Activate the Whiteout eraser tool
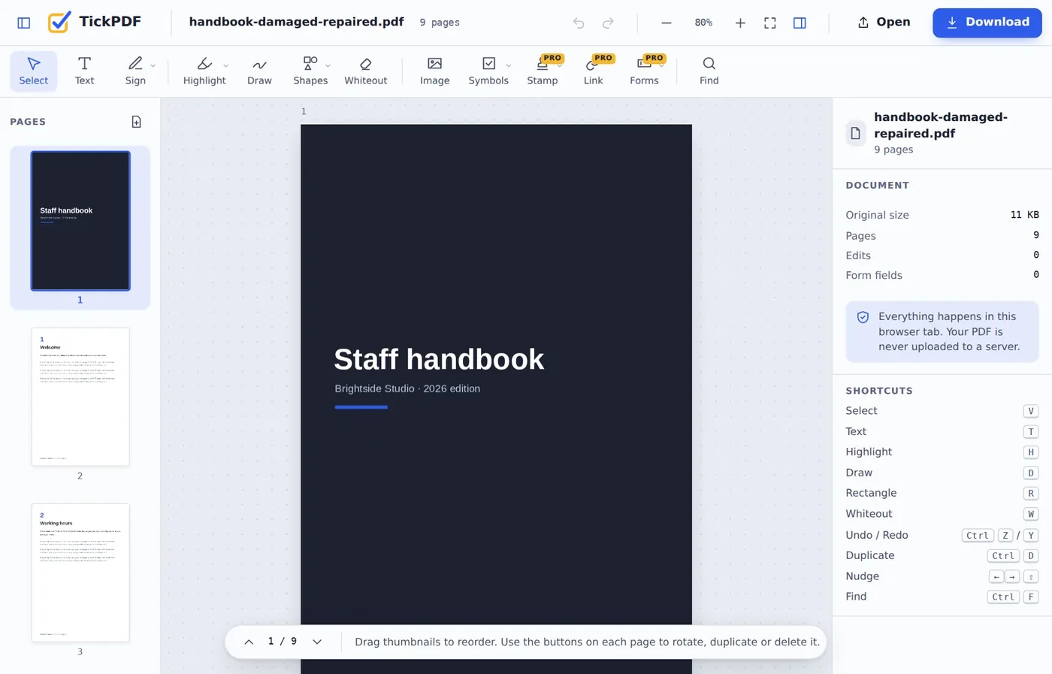 (366, 71)
